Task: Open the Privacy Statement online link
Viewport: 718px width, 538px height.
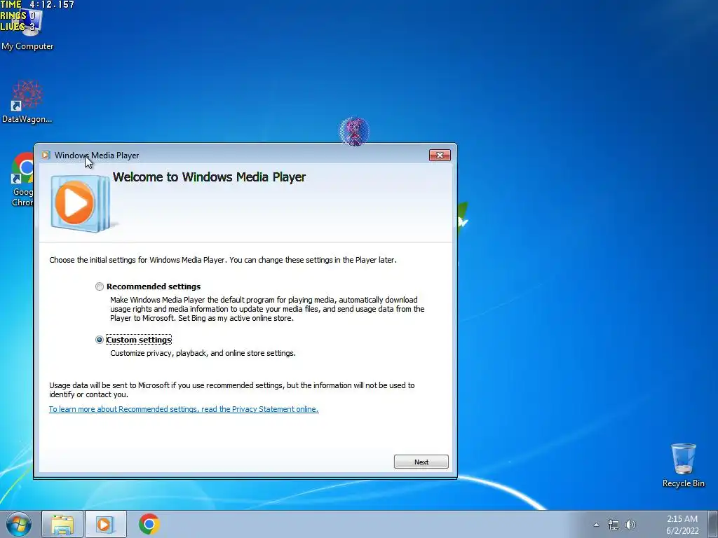Action: click(184, 409)
